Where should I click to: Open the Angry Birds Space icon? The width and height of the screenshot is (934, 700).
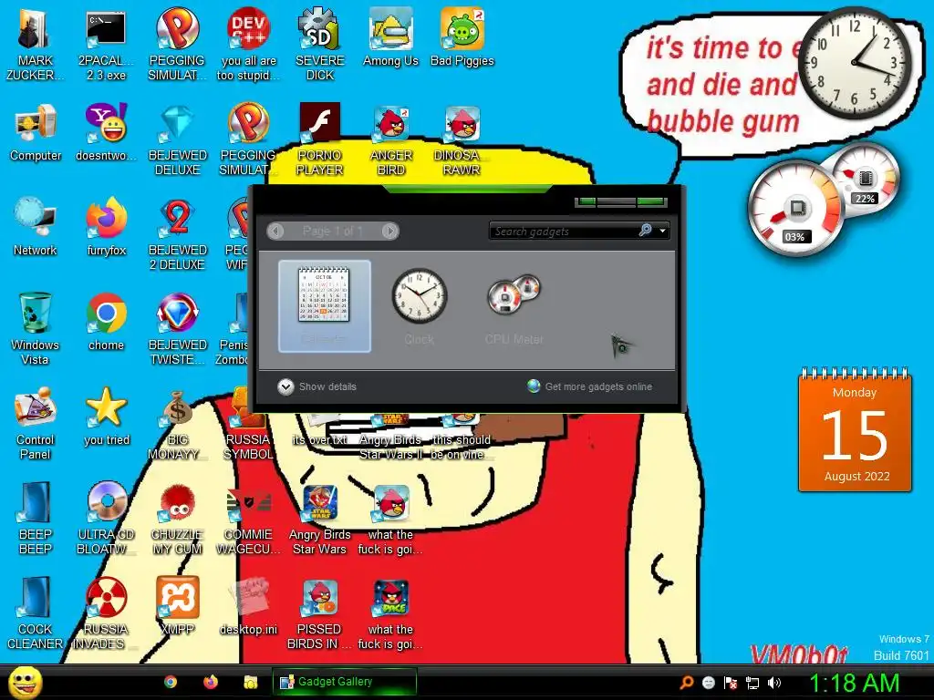(390, 613)
